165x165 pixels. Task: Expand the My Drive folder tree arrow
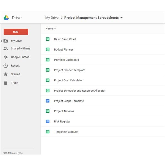(2, 41)
